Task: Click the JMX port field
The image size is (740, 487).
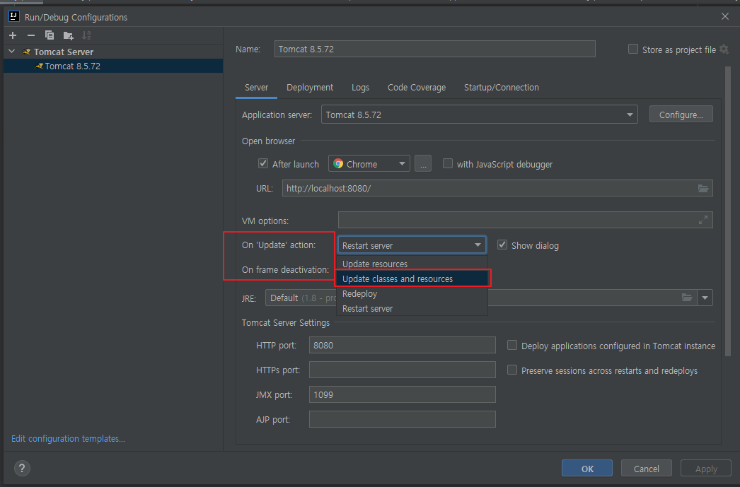Action: tap(402, 394)
